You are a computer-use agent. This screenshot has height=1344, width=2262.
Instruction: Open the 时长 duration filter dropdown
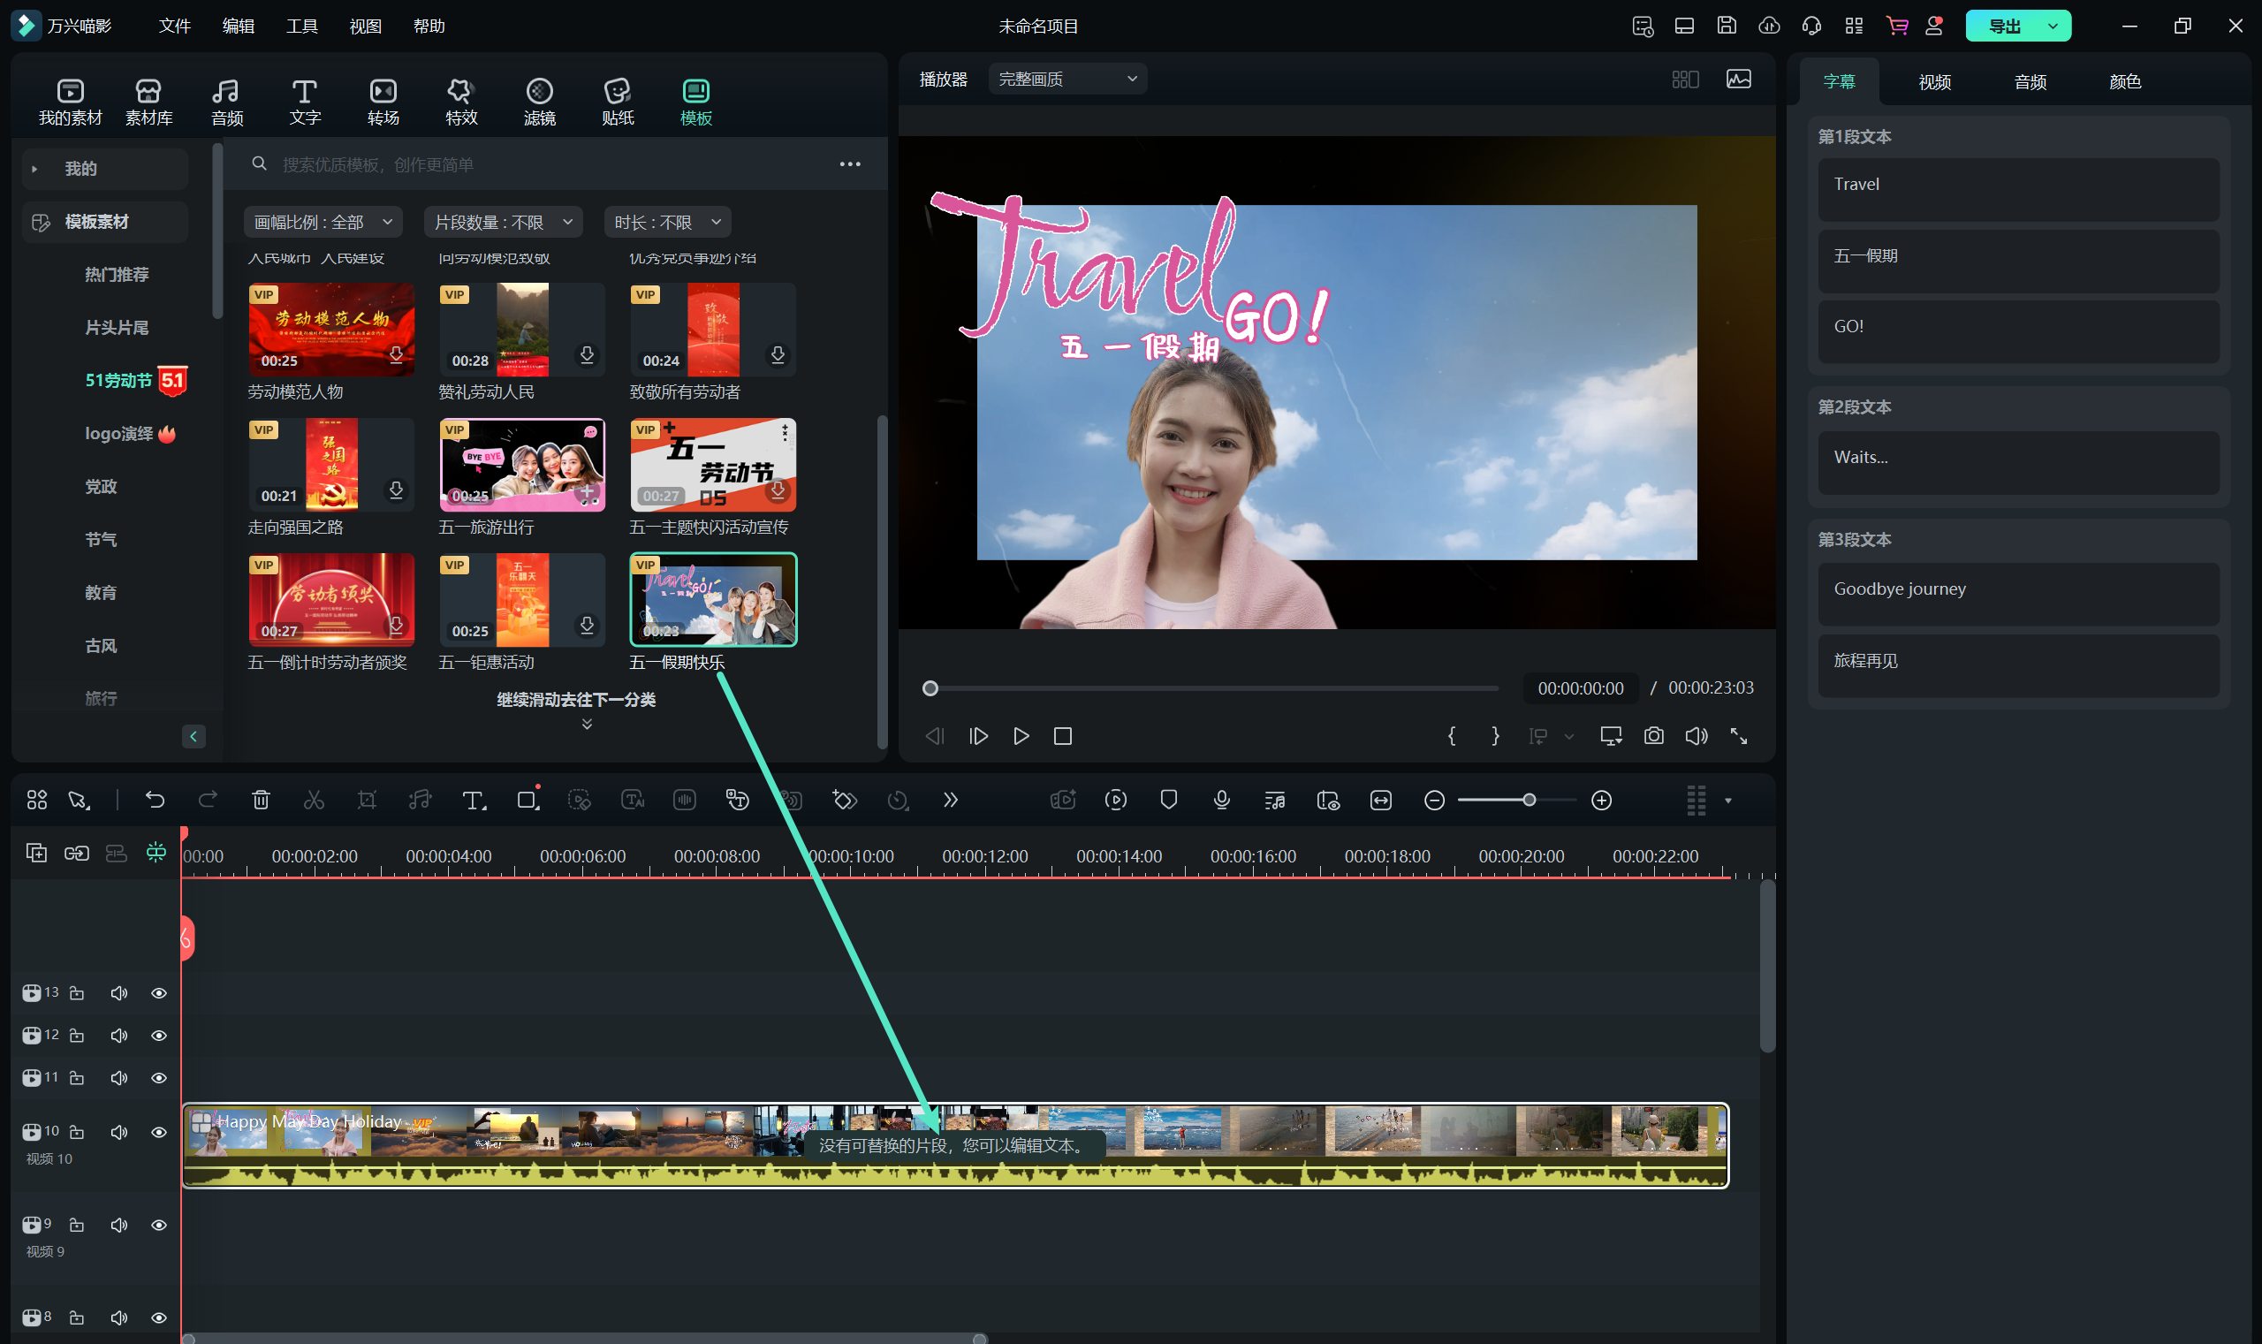pyautogui.click(x=667, y=221)
